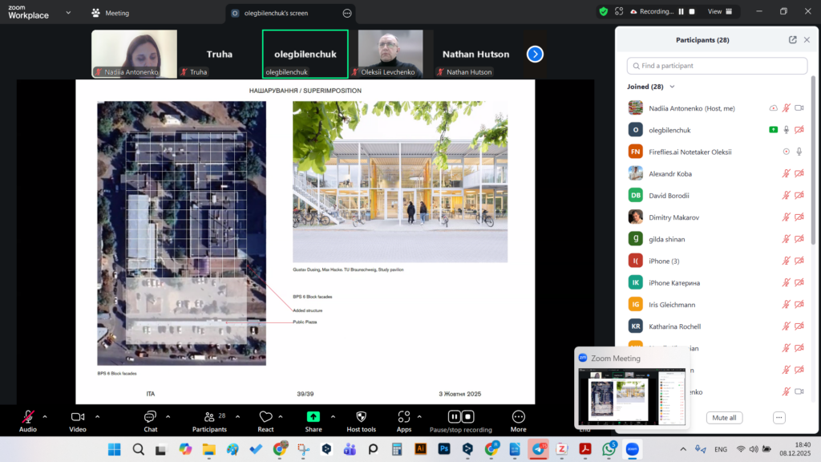The height and width of the screenshot is (462, 821).
Task: Open the Chat panel icon
Action: tap(150, 416)
